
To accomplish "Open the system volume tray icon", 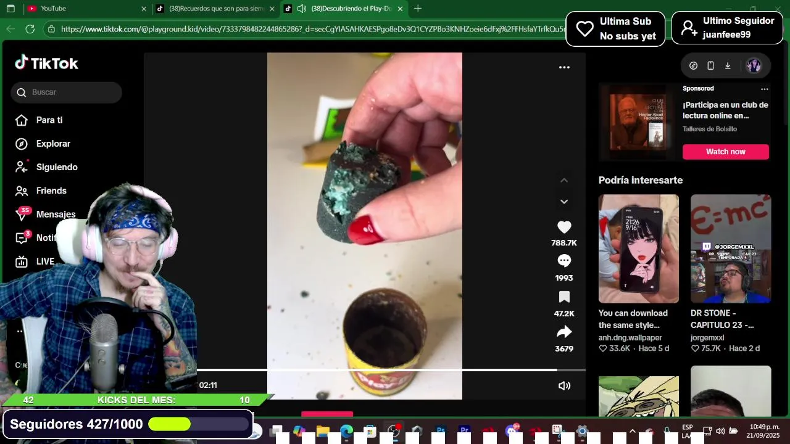I will tap(720, 431).
